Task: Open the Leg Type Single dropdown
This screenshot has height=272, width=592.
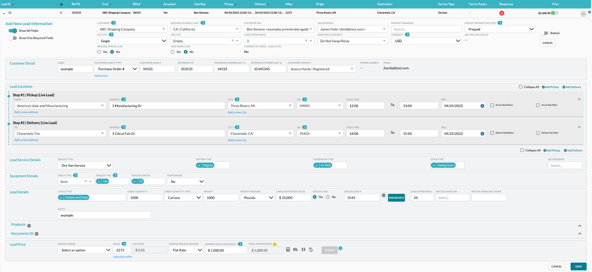Action: point(132,41)
